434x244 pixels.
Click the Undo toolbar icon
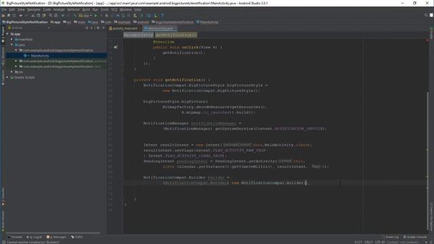click(x=21, y=16)
